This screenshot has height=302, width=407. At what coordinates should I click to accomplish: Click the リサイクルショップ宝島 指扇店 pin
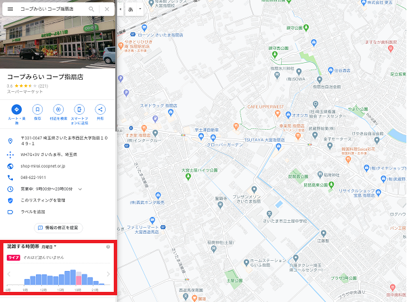coord(378,193)
